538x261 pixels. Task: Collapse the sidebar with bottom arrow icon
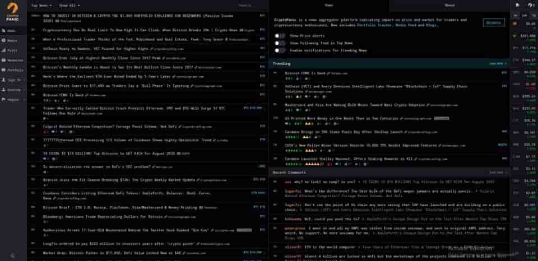pos(13,255)
